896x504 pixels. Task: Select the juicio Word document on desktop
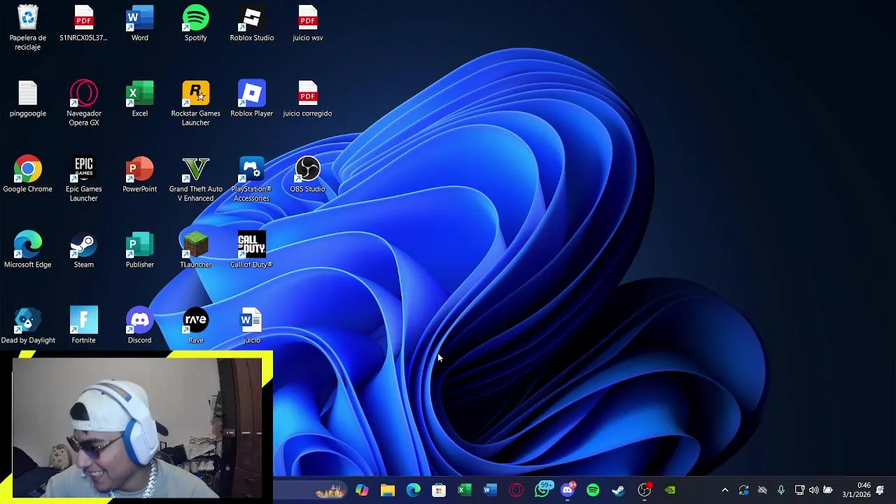click(x=252, y=325)
